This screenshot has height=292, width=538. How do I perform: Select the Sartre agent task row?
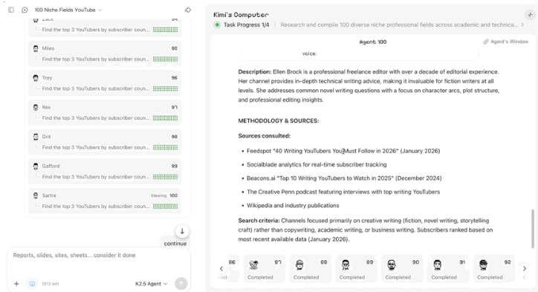coord(105,201)
